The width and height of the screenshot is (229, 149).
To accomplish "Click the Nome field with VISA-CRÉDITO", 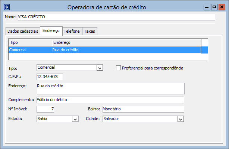I will (x=116, y=17).
